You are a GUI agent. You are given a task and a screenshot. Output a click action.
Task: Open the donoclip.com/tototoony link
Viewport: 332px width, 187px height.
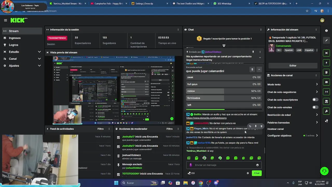point(206,118)
